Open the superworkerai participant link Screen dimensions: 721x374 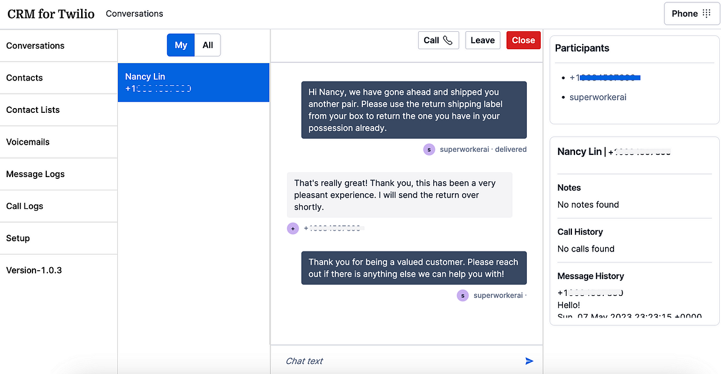tap(598, 97)
